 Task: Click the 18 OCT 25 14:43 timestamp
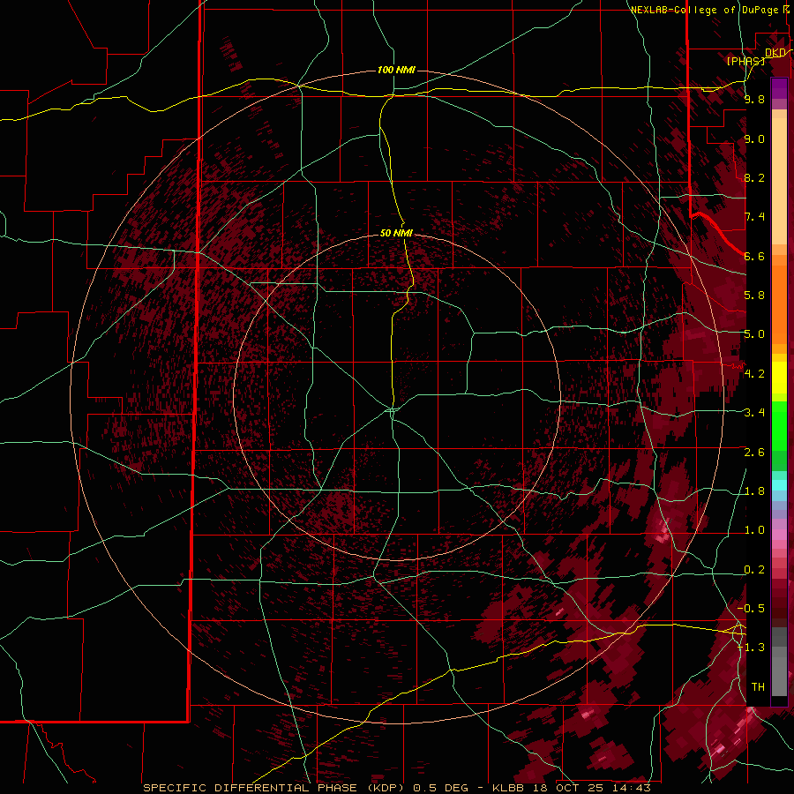[591, 788]
